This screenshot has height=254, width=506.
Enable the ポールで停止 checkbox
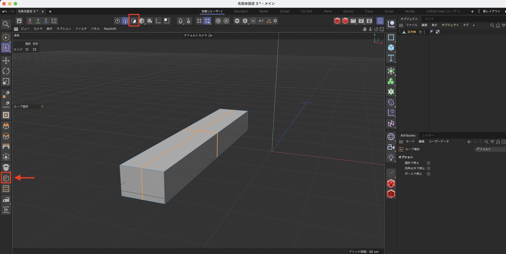pyautogui.click(x=428, y=174)
